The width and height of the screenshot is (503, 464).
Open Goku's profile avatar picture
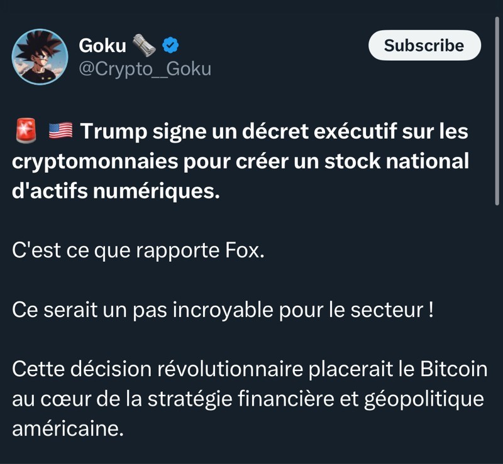click(40, 57)
